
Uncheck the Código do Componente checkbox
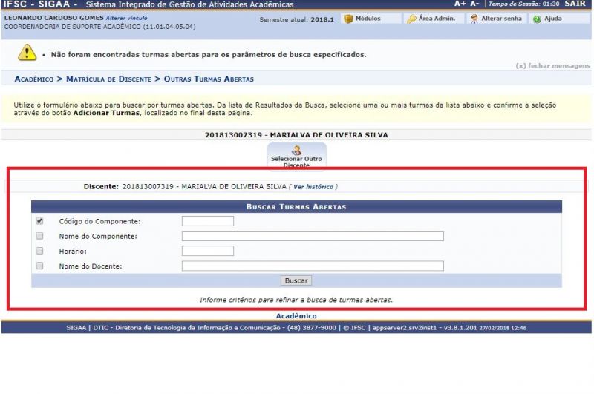[x=39, y=221]
